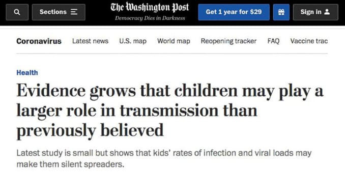Open the FAQ tab
This screenshot has height=194, width=345.
pos(273,41)
